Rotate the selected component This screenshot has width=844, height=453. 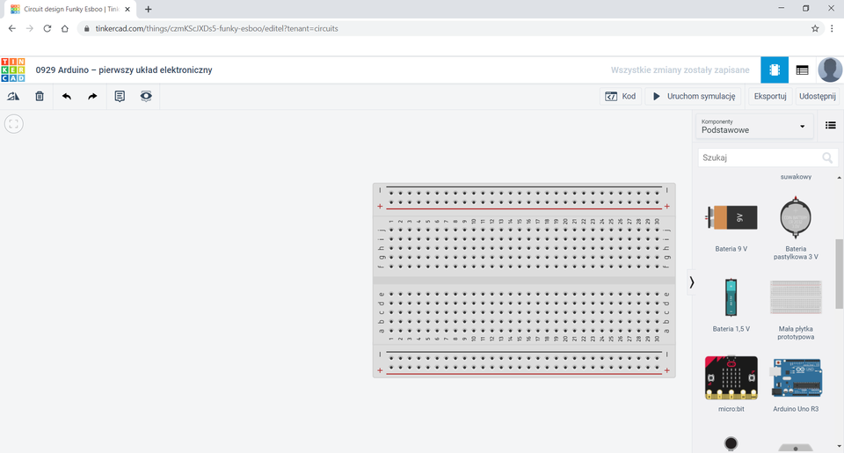click(x=13, y=96)
